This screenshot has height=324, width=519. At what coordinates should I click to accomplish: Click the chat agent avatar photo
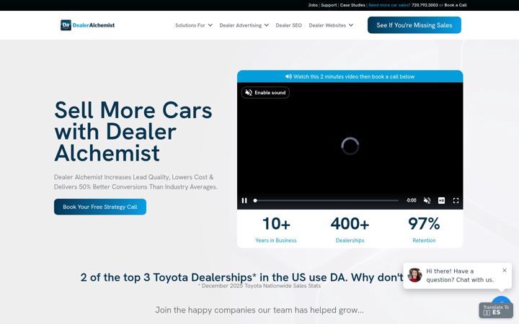[414, 275]
